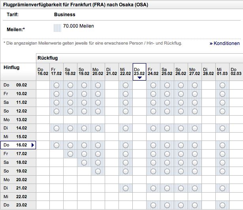Select outbound Do 09.02 with return Fr 17.02
Viewport: 243px width, 210px height.
pyautogui.click(x=57, y=85)
